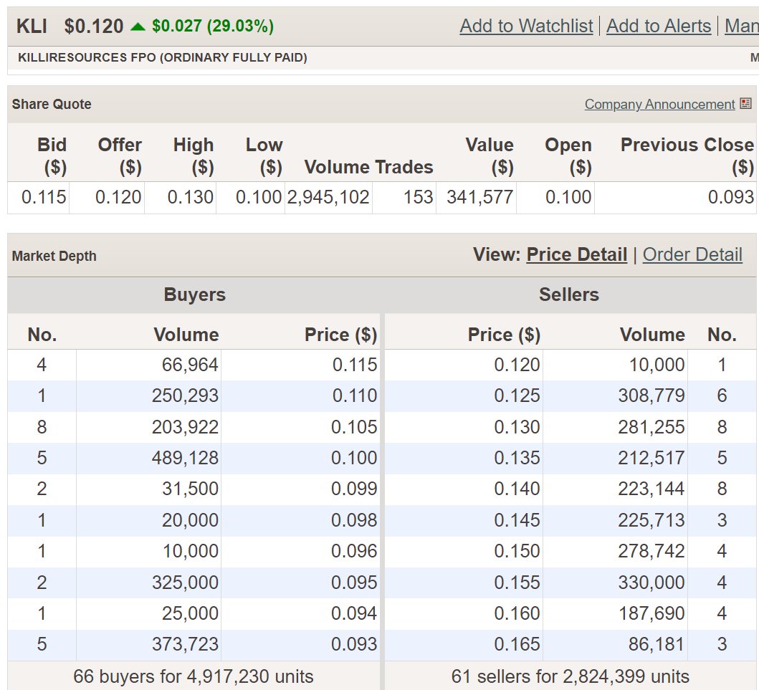Click the Previous Close value 0.093

731,198
